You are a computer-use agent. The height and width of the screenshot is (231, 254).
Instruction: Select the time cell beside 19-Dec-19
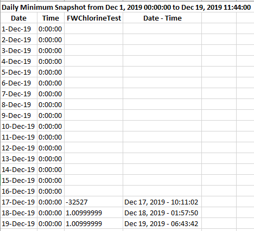pyautogui.click(x=50, y=223)
